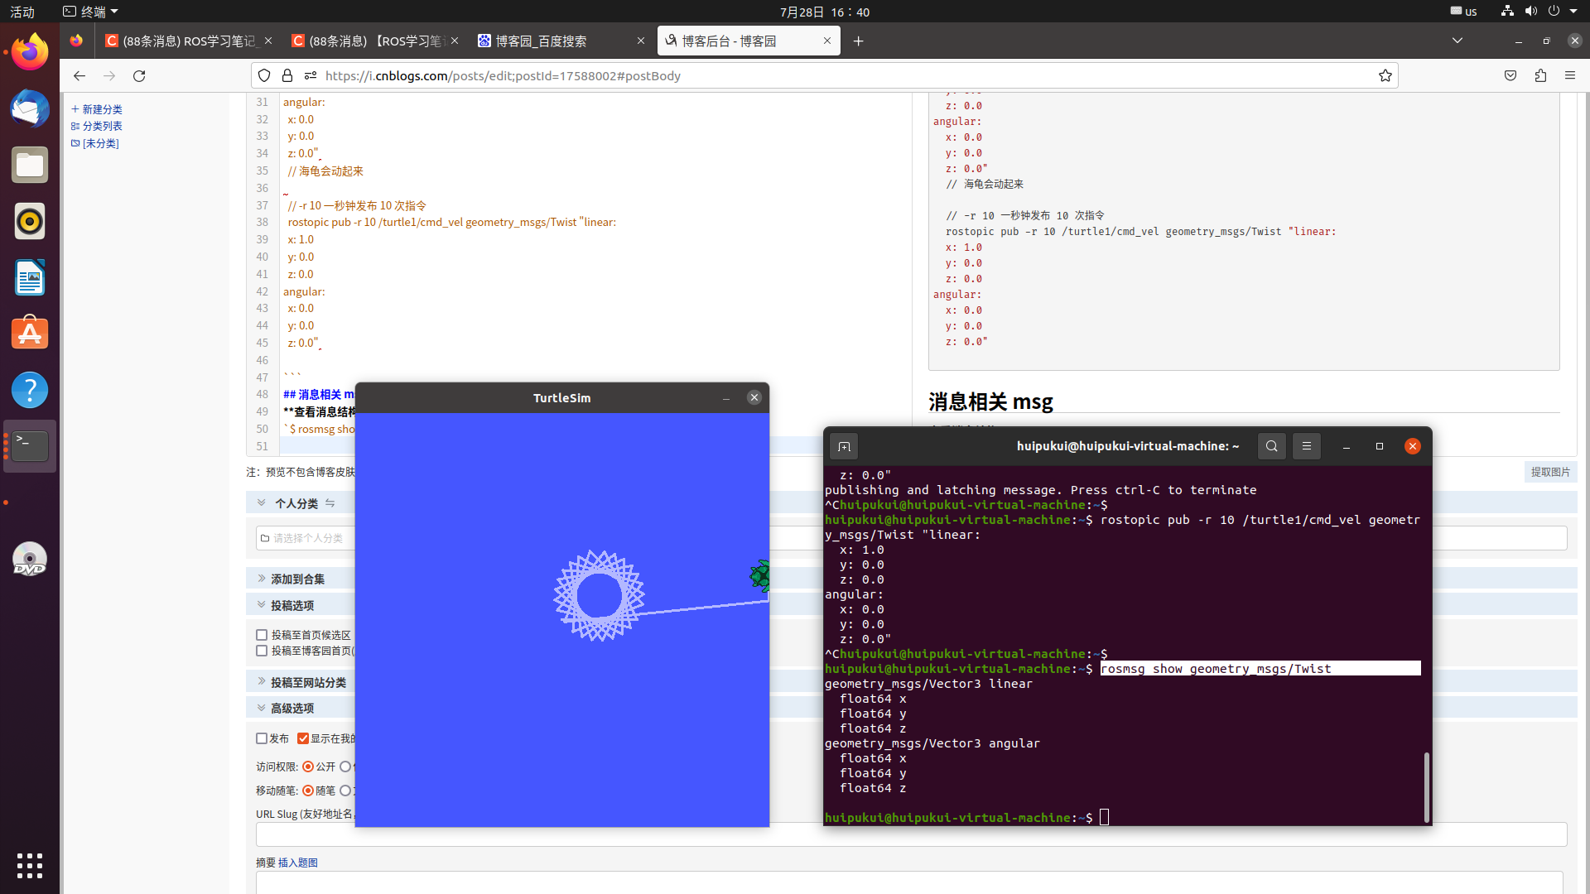The image size is (1590, 894).
Task: Open the DVD disc icon in dock
Action: [30, 559]
